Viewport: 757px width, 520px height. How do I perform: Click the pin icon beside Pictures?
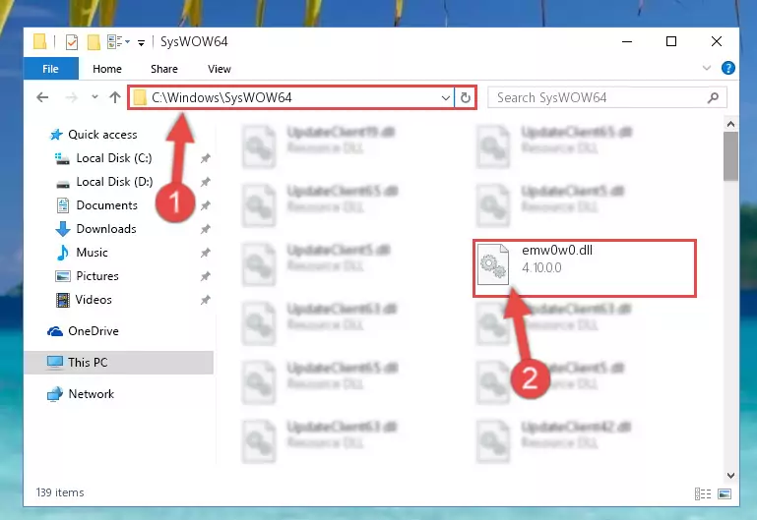pyautogui.click(x=206, y=276)
